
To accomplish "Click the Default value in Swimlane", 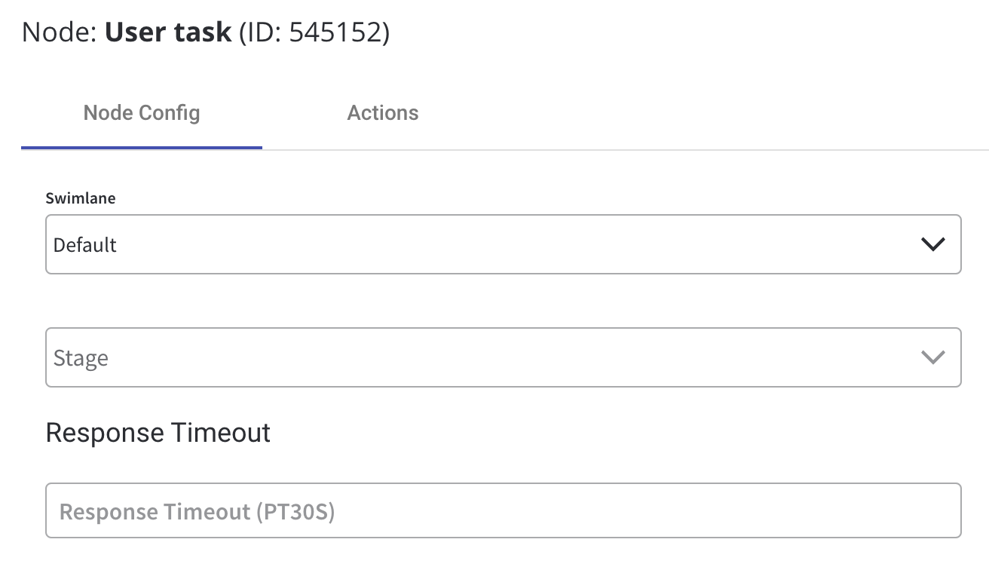I will pos(85,245).
